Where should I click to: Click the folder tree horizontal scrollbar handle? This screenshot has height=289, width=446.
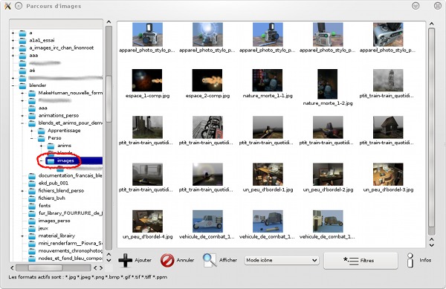[45, 267]
